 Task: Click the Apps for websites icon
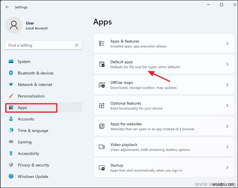click(x=102, y=126)
